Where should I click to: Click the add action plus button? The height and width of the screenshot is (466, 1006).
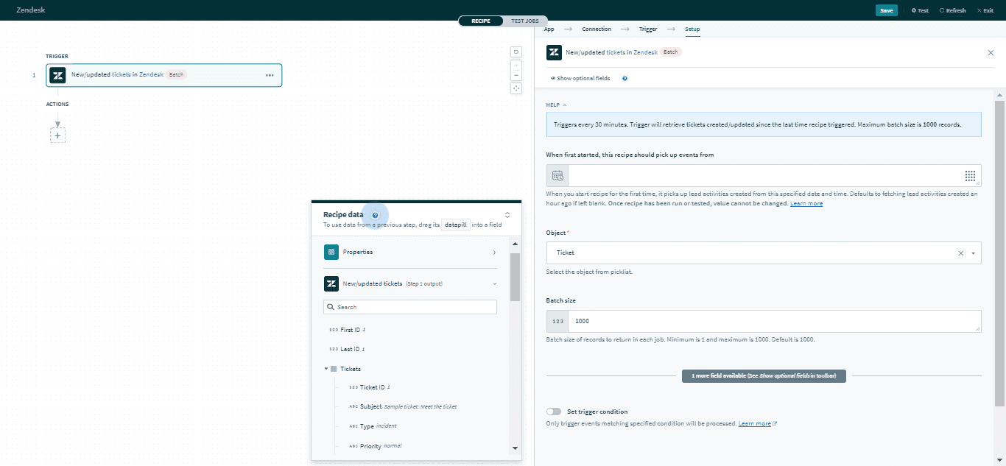57,135
